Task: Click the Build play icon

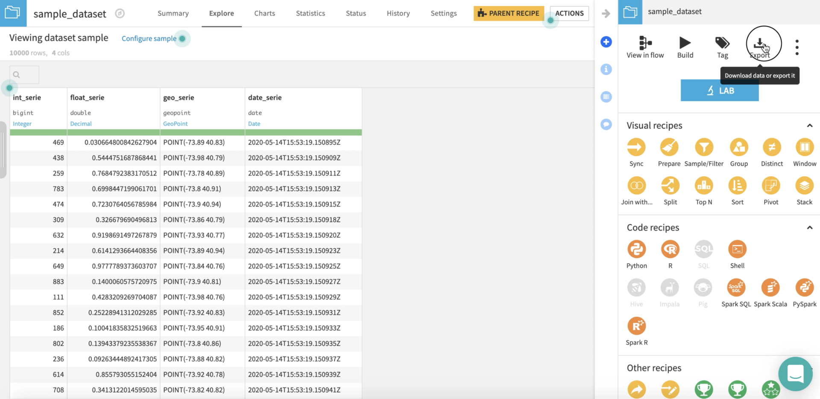Action: point(685,43)
